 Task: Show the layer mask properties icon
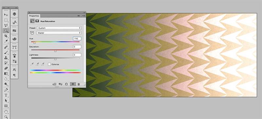pos(37,21)
